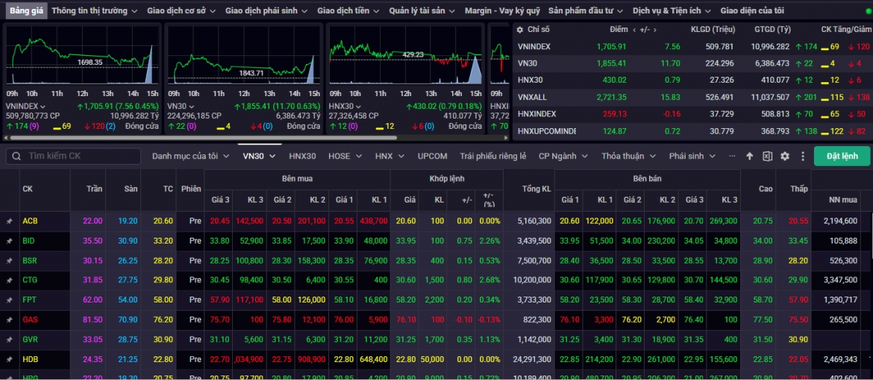The image size is (873, 380).
Task: Click horizontal scrollbar under index charts
Action: tap(201, 137)
